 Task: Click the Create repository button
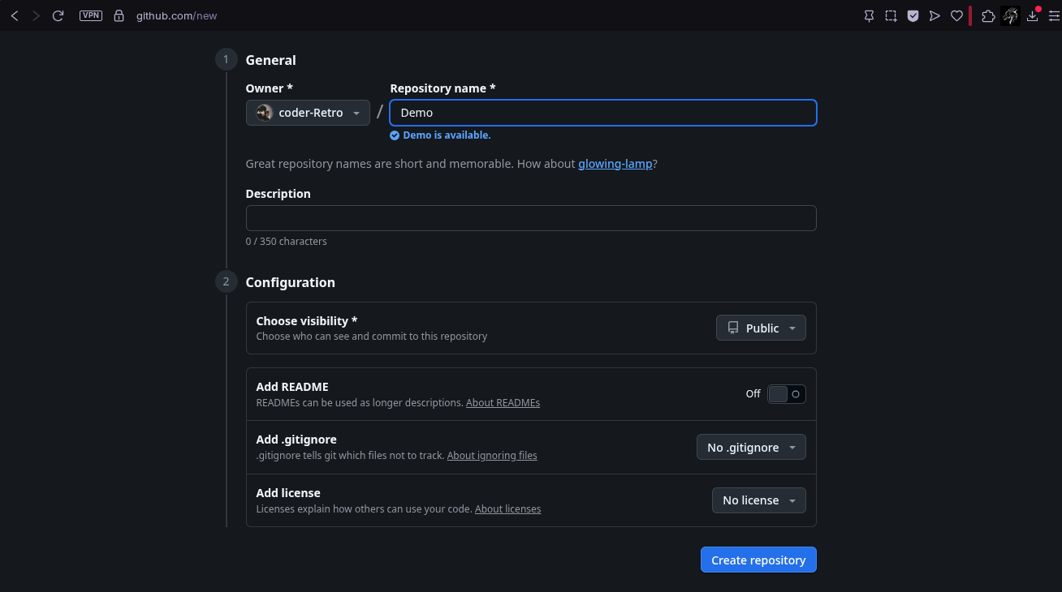(758, 560)
